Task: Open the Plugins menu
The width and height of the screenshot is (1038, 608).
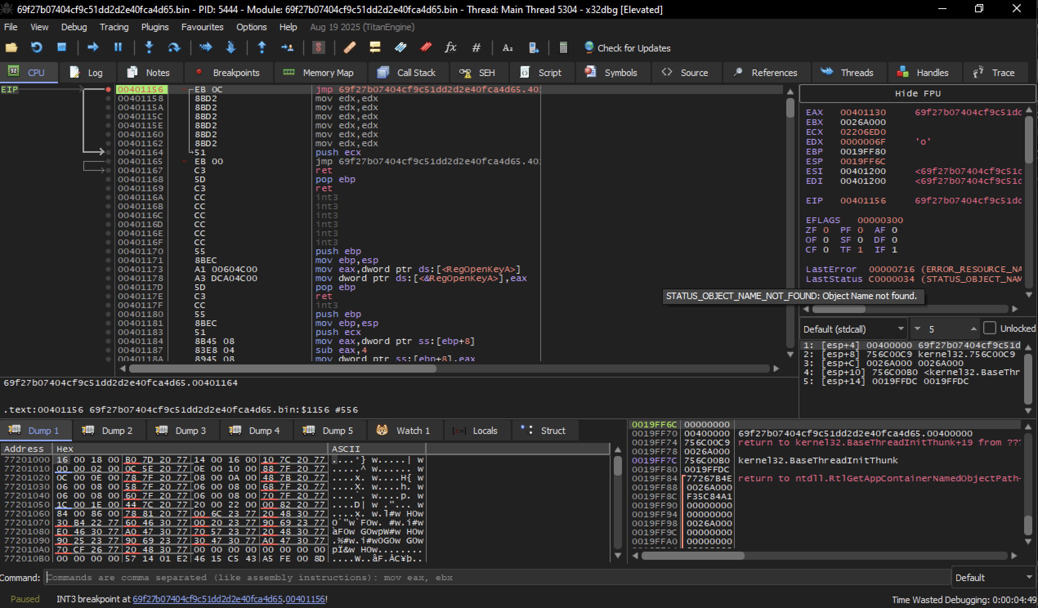Action: point(155,27)
